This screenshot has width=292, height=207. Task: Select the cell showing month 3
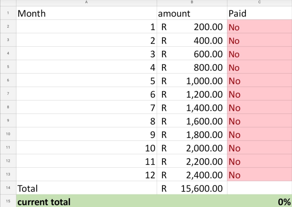click(86, 53)
